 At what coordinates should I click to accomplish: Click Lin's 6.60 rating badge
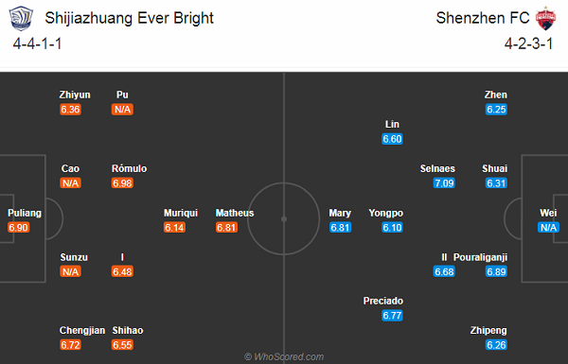392,139
